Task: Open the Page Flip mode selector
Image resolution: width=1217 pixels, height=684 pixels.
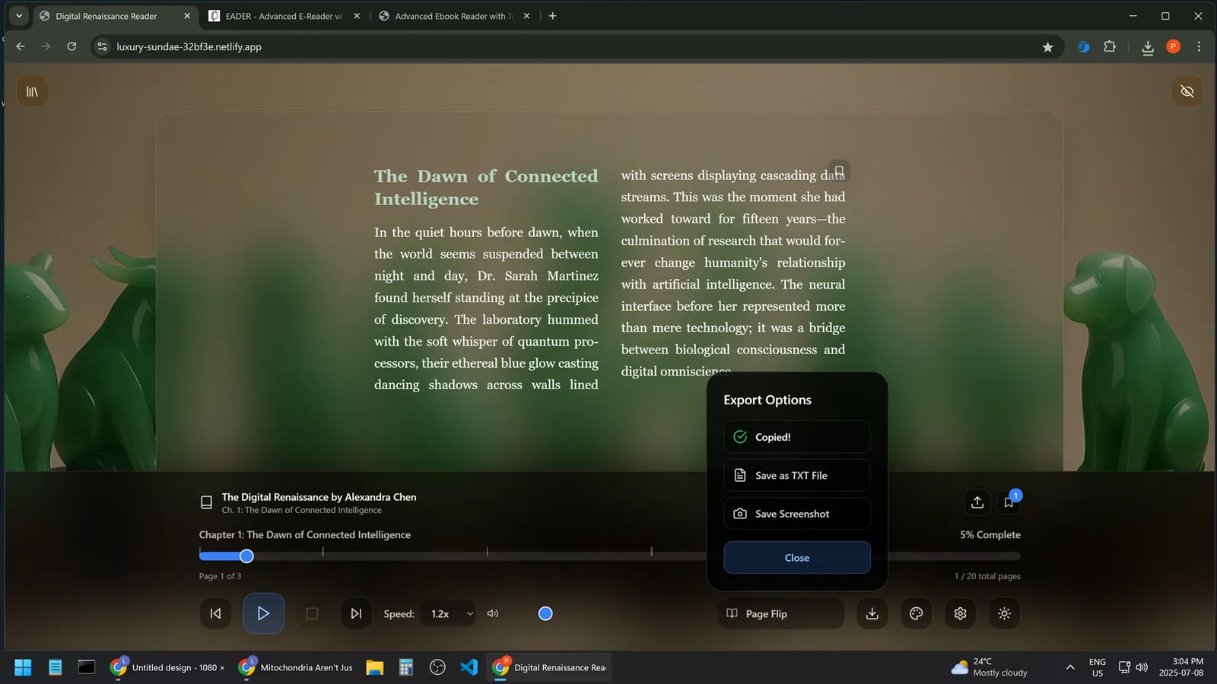Action: click(x=781, y=613)
